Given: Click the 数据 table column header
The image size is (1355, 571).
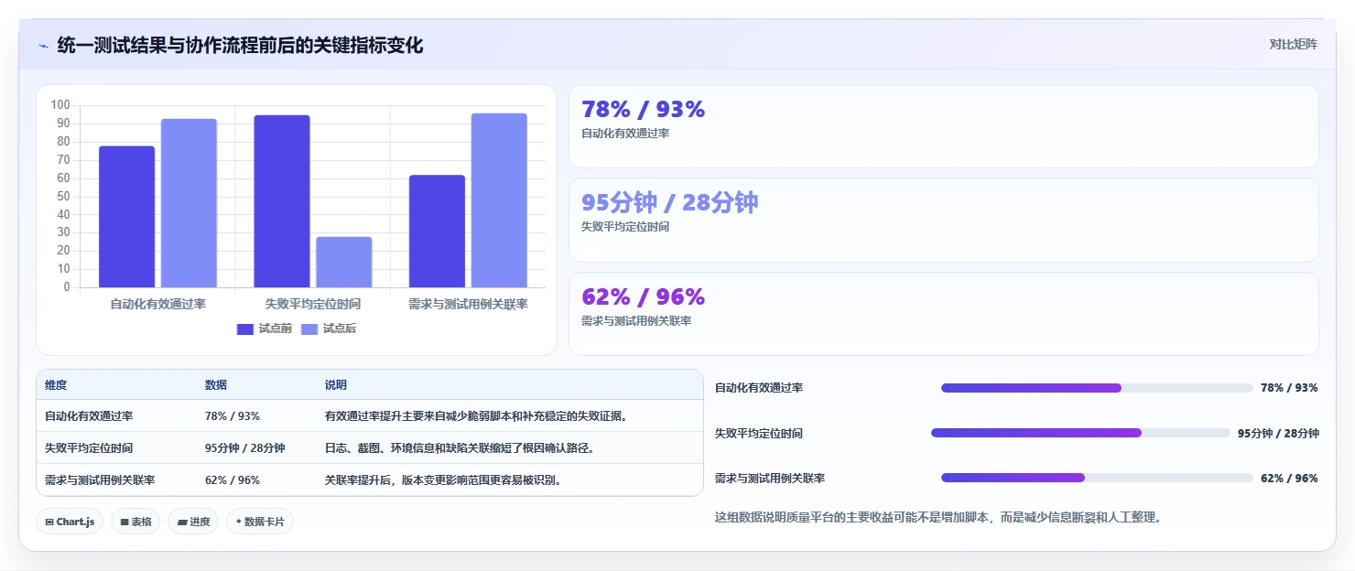Looking at the screenshot, I should [x=216, y=385].
